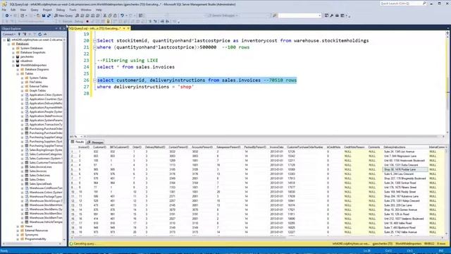Viewport: 451px width, 254px height.
Task: Click the pin icon of Object Explorer
Action: tap(60, 28)
